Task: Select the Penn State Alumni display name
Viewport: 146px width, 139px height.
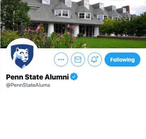Action: [x=37, y=77]
